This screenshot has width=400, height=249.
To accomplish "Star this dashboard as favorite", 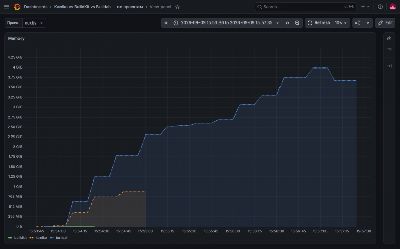I will tap(177, 7).
